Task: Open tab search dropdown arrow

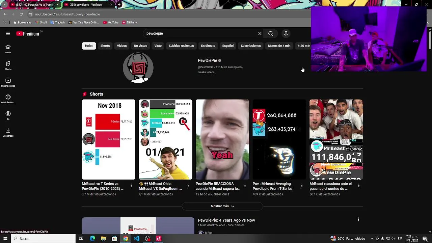Action: [4, 5]
